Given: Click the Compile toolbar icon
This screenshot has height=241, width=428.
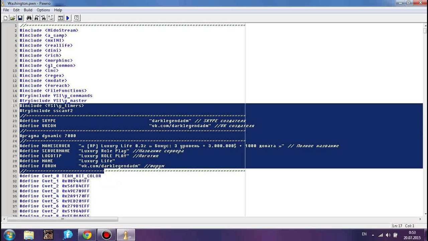Looking at the screenshot, I should point(61,18).
